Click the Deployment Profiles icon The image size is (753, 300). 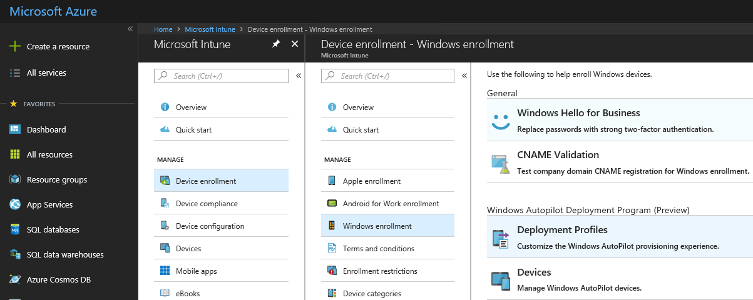(500, 239)
